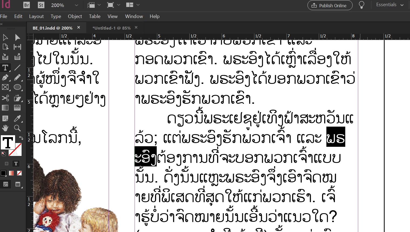Select the Rectangle Frame tool

tap(5, 87)
